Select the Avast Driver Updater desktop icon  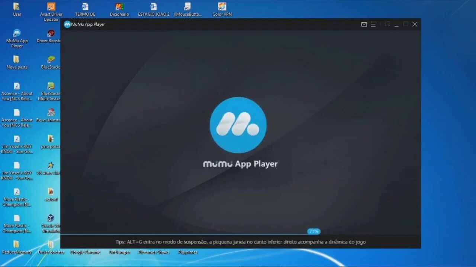(51, 12)
